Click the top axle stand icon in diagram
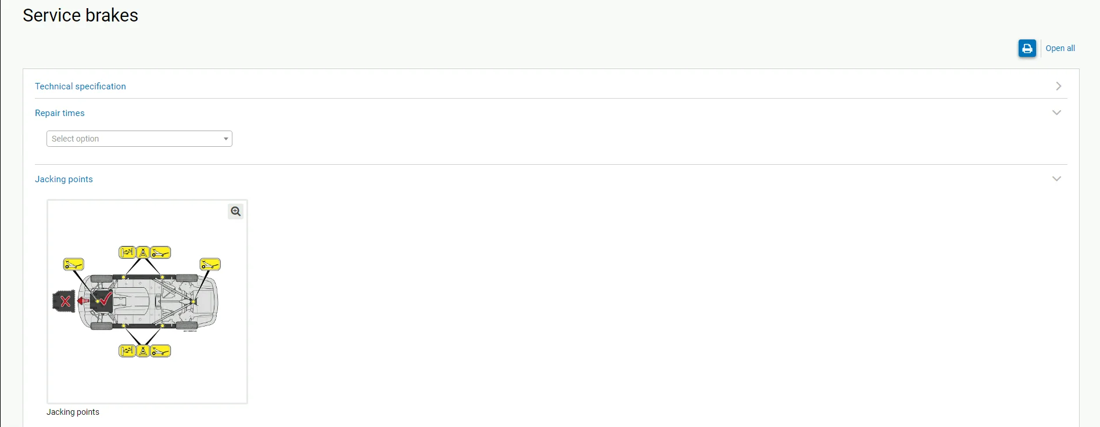This screenshot has width=1100, height=427. [x=143, y=252]
